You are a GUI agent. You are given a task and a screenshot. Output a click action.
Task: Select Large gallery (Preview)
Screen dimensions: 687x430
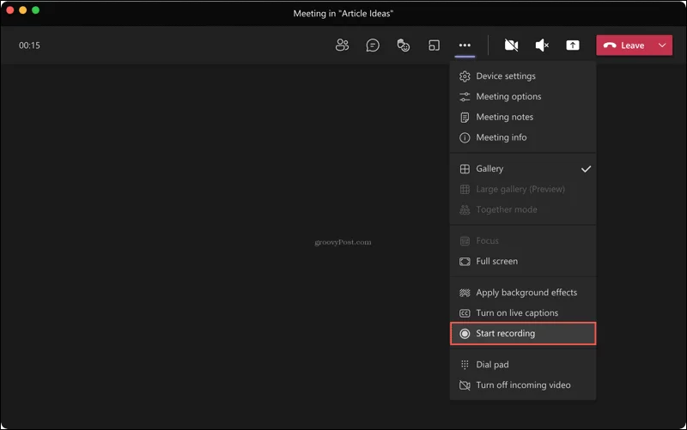point(523,189)
